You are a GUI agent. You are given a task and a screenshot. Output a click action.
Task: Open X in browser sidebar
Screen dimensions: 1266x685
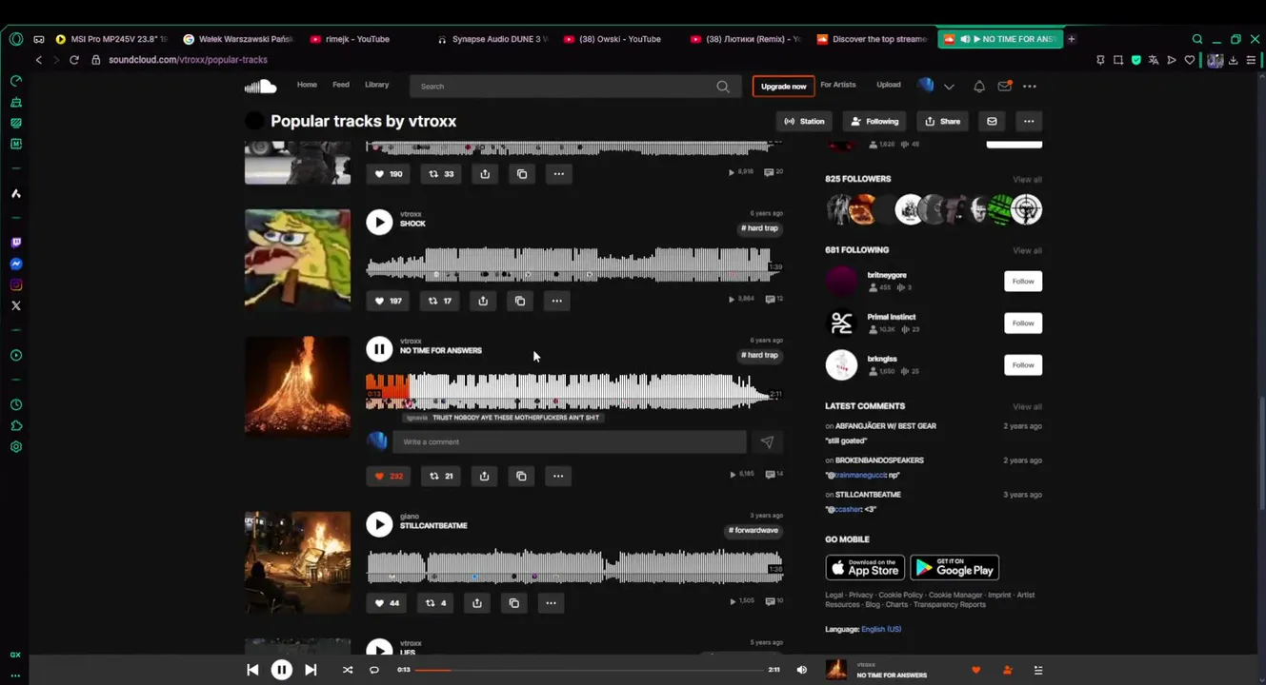pyautogui.click(x=16, y=305)
